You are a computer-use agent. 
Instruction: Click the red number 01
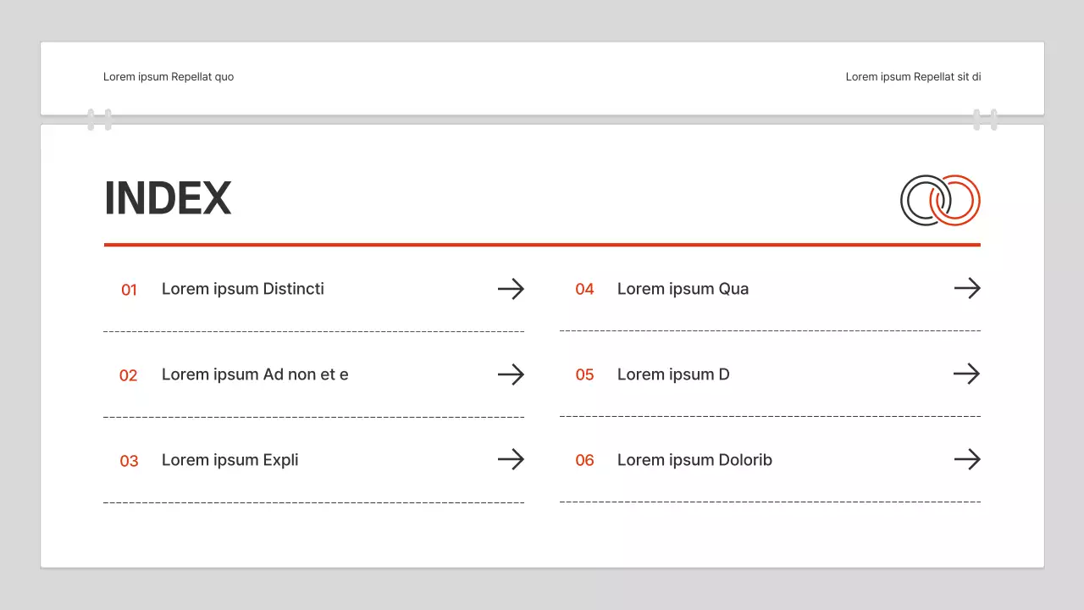click(x=129, y=290)
